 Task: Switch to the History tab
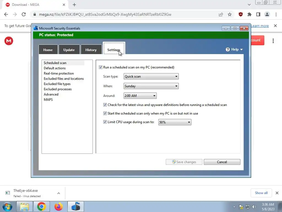(91, 50)
